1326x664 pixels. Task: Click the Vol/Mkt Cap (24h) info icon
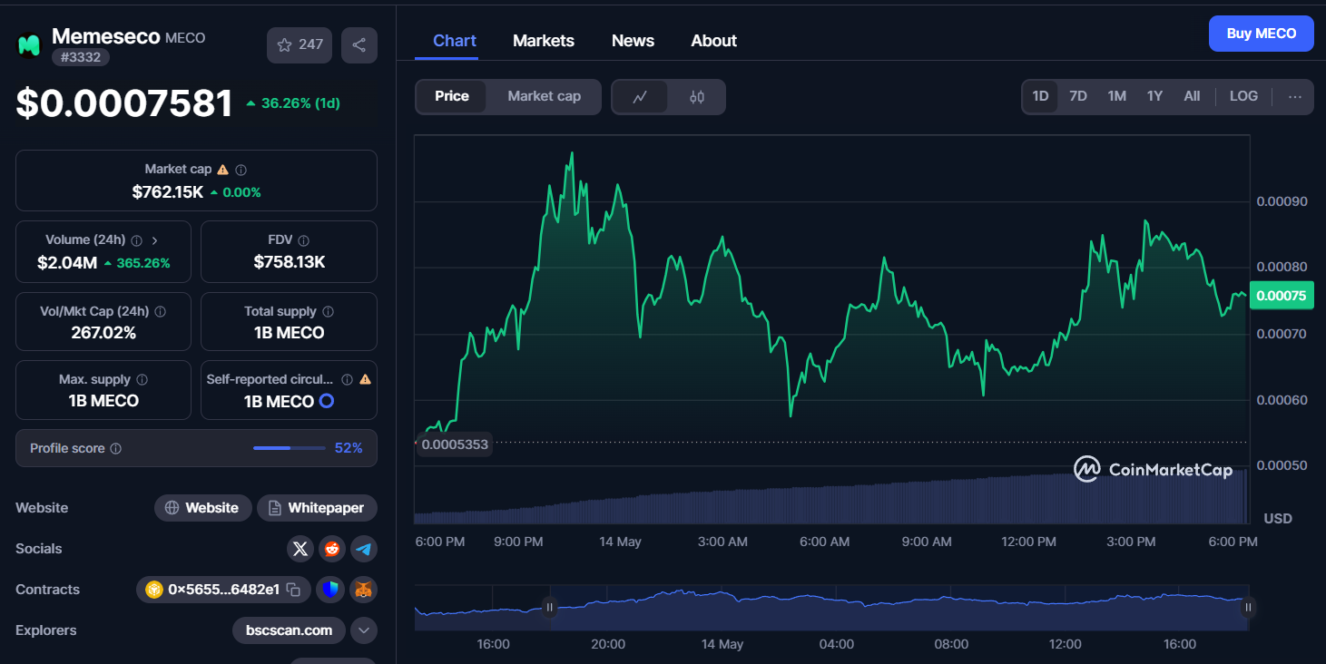[x=161, y=311]
